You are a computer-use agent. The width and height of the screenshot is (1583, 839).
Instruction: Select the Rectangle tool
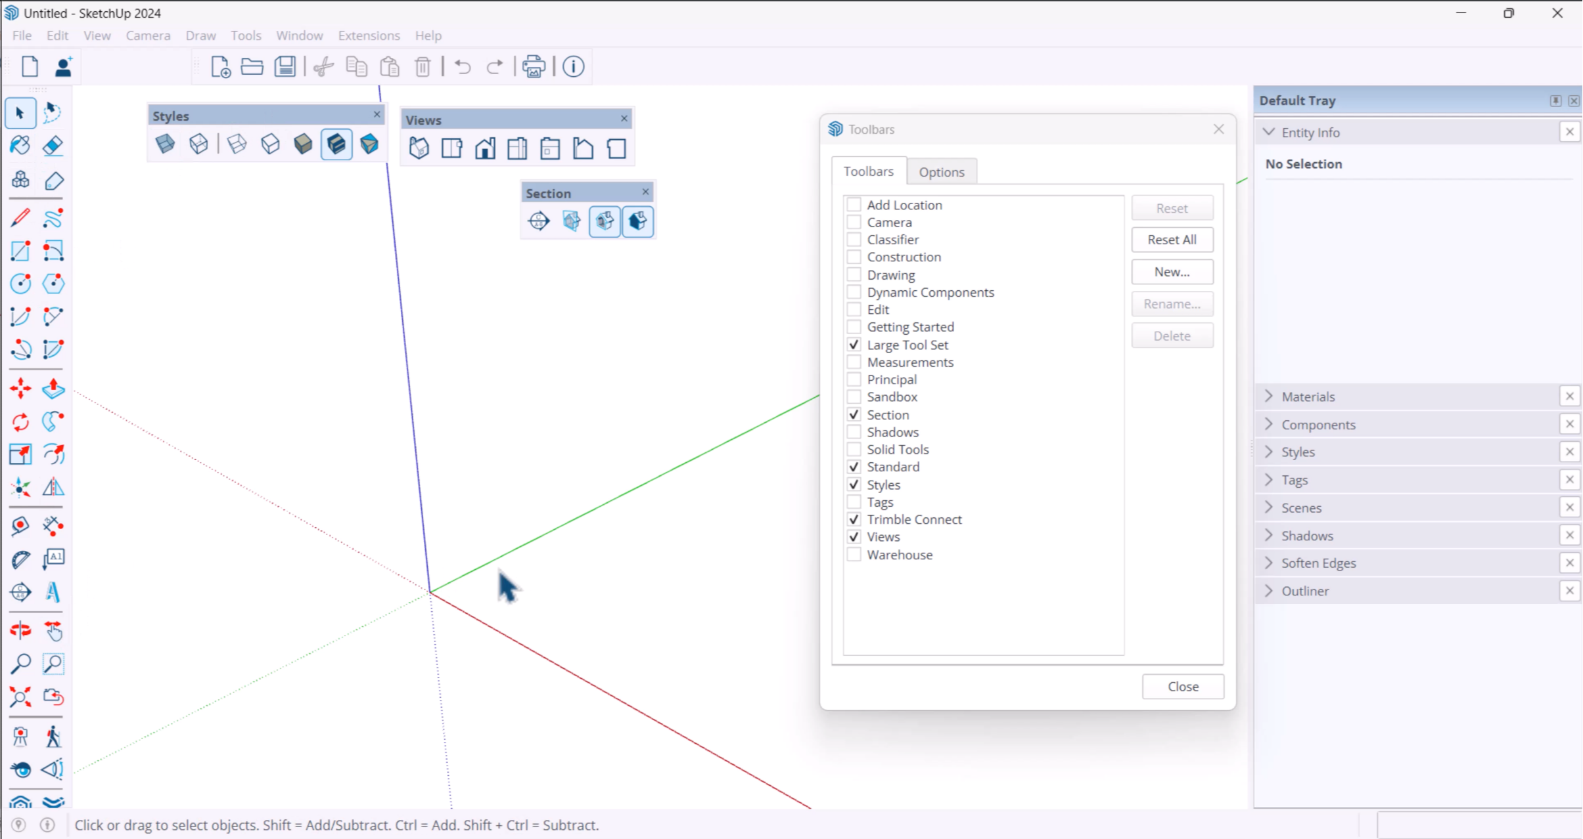[20, 251]
